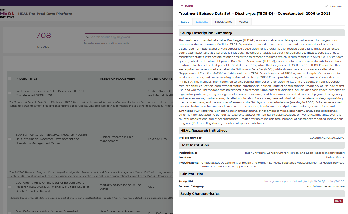Check the Treatment Episode Data Set row checkbox

pos(10,93)
